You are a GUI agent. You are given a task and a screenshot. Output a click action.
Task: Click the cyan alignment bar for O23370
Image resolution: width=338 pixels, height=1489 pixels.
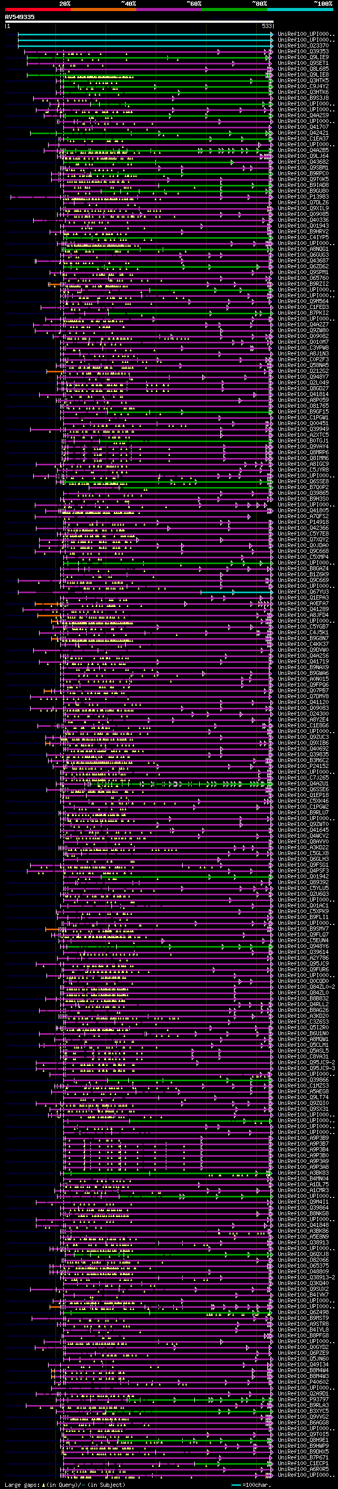(145, 45)
